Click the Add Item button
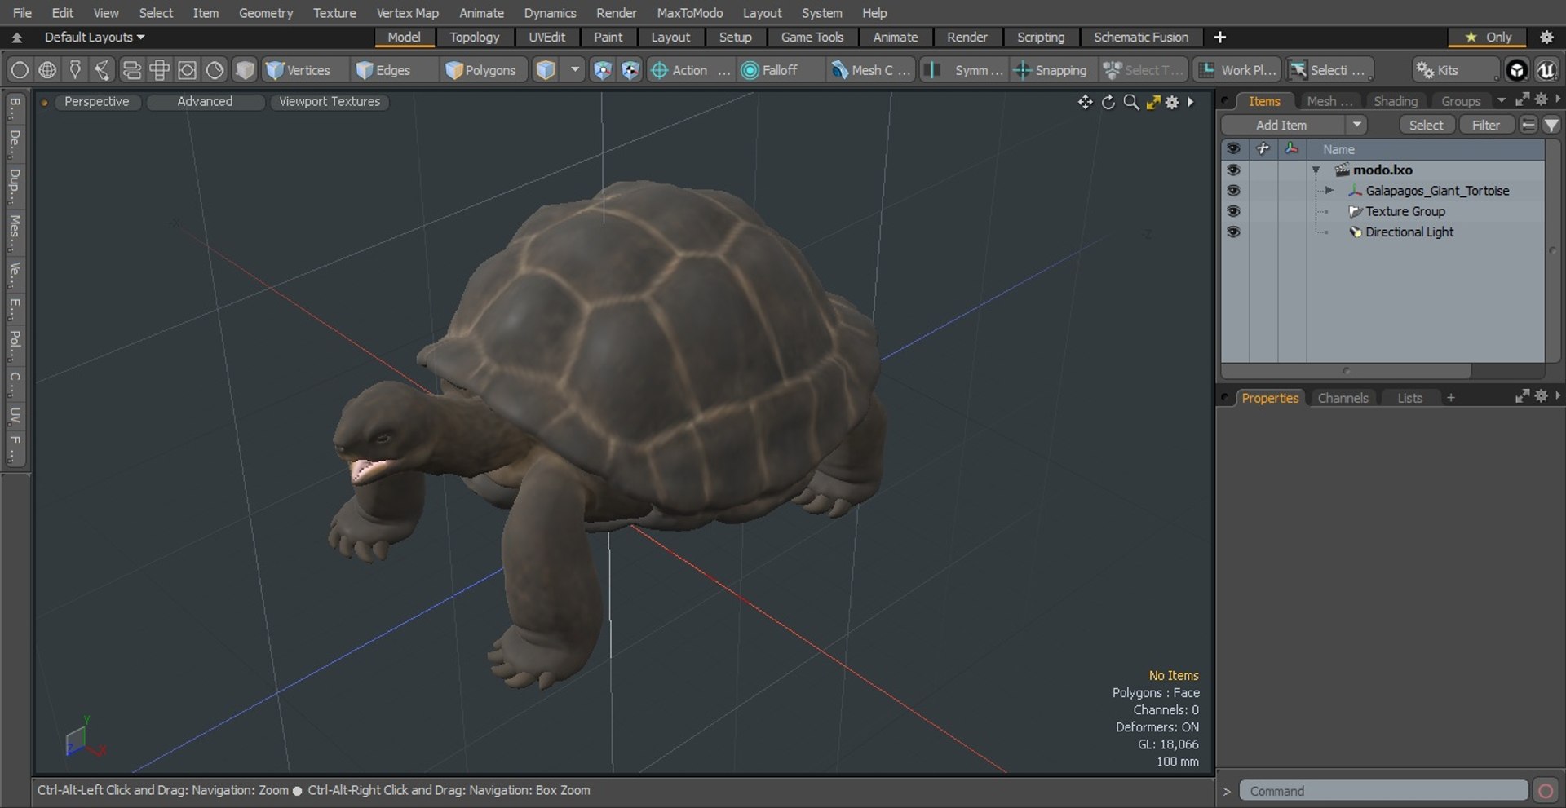This screenshot has height=808, width=1566. coord(1281,125)
